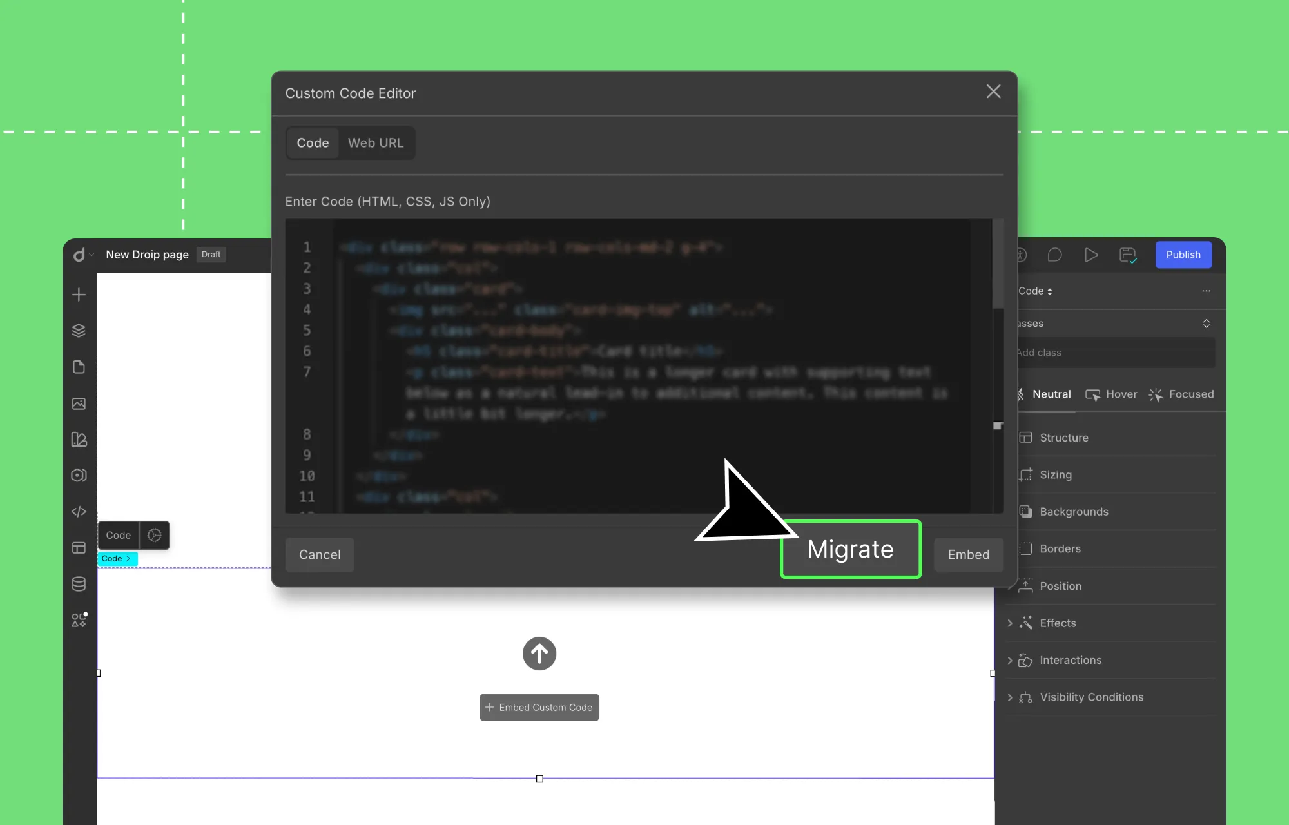This screenshot has width=1289, height=825.
Task: Open the Pages panel icon
Action: point(79,367)
